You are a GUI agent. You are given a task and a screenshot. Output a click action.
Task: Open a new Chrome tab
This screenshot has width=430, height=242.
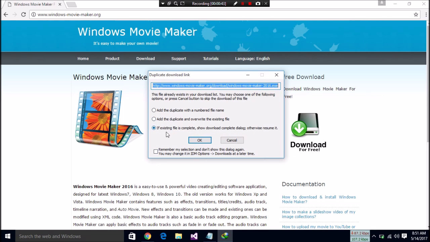click(71, 4)
